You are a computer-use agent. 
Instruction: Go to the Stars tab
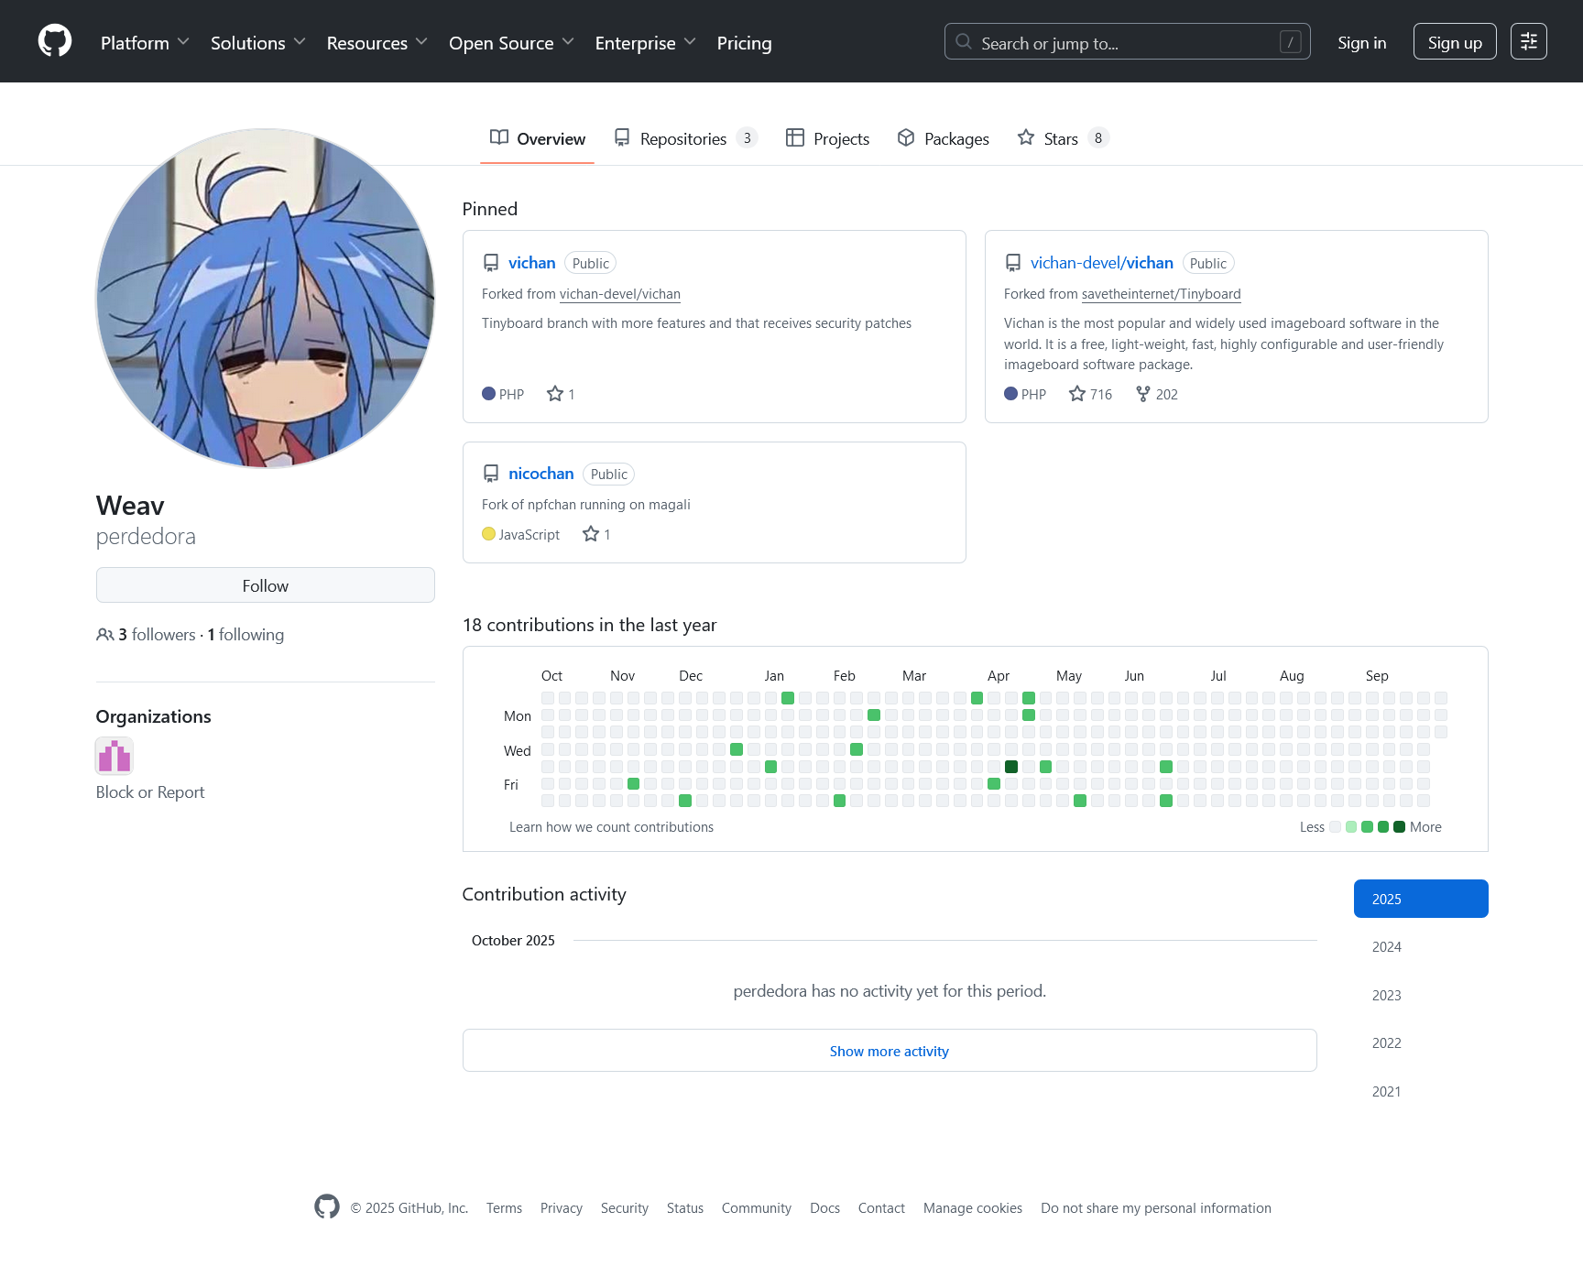tap(1062, 138)
